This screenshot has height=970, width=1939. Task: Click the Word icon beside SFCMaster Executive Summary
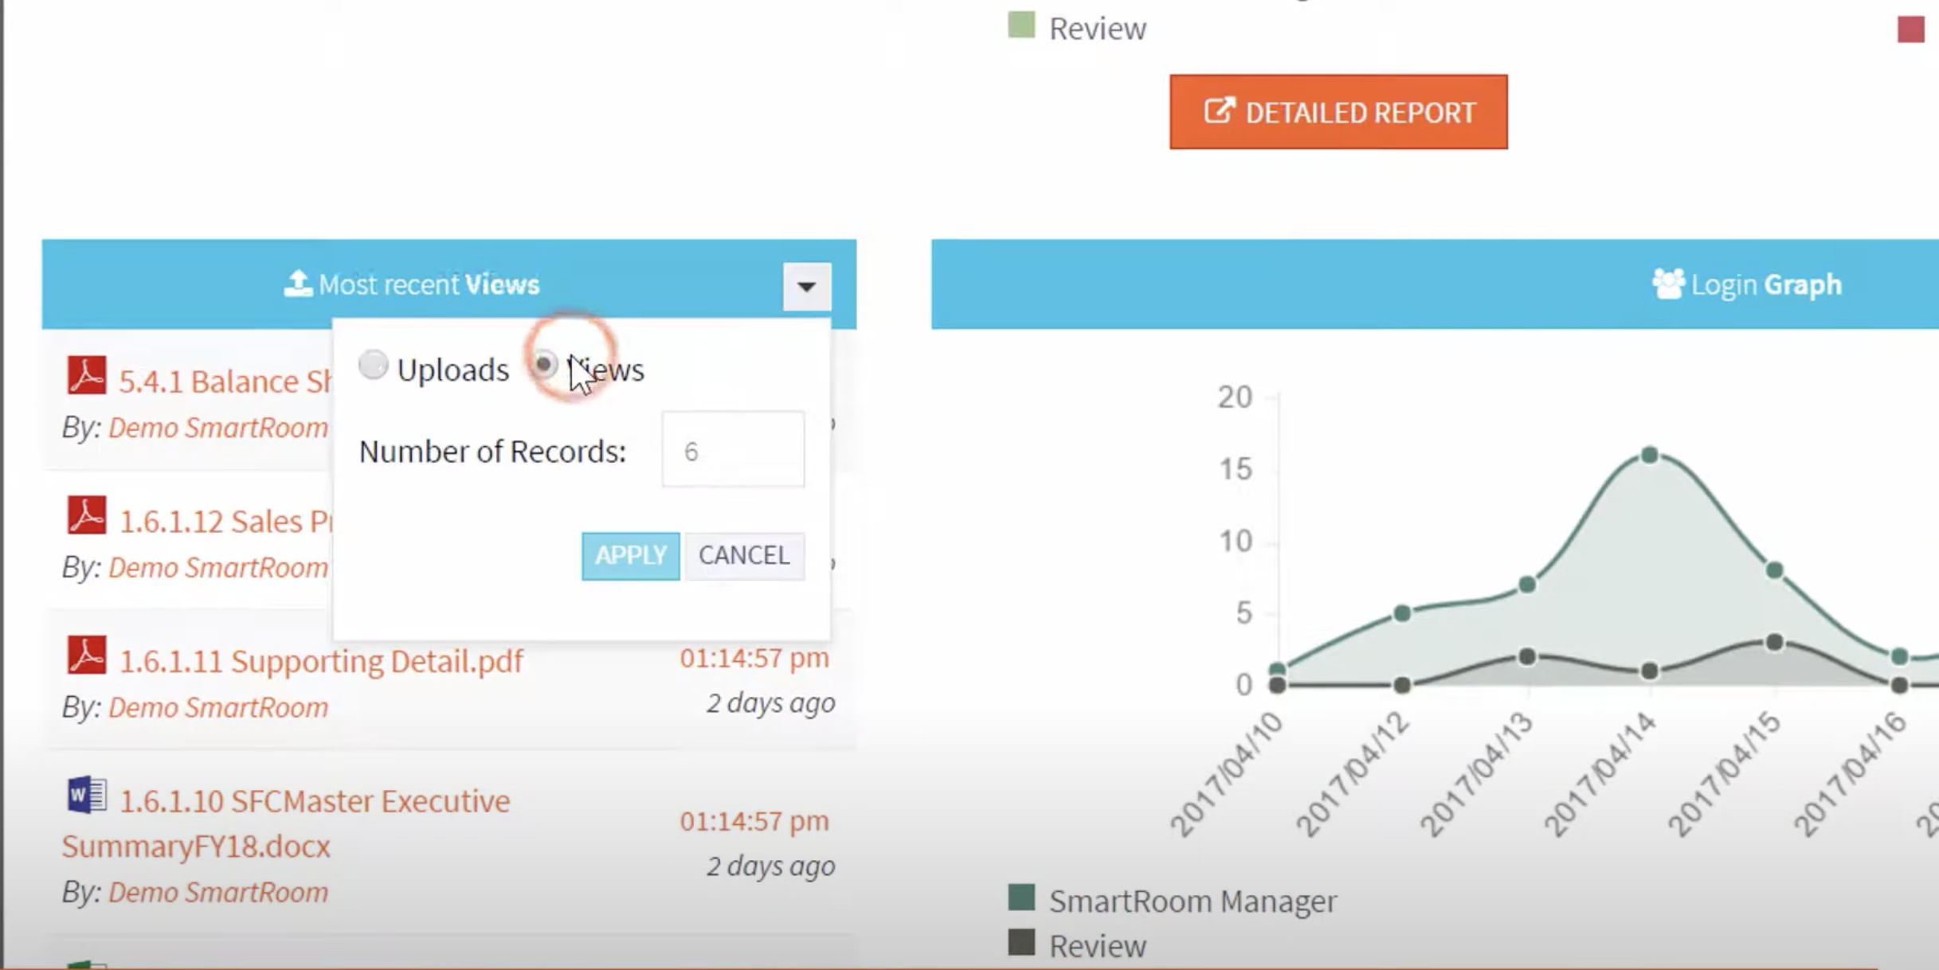point(88,797)
